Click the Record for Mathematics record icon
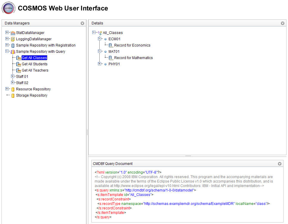288x224 pixels. 111,58
